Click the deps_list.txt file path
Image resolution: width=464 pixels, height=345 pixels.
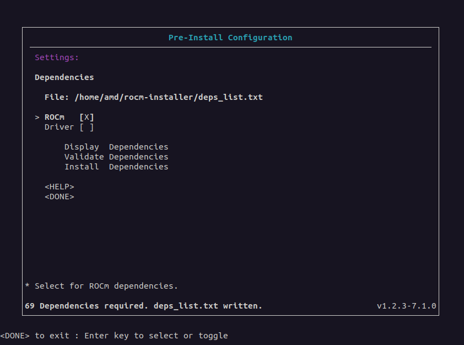point(169,97)
